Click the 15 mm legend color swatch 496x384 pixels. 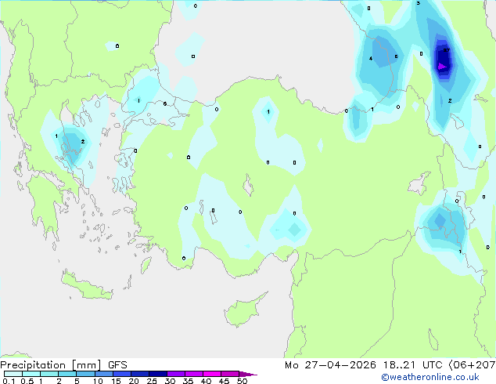122,374
